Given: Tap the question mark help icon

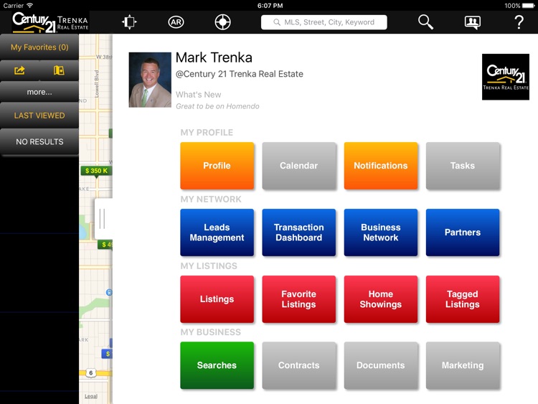Looking at the screenshot, I should 519,22.
